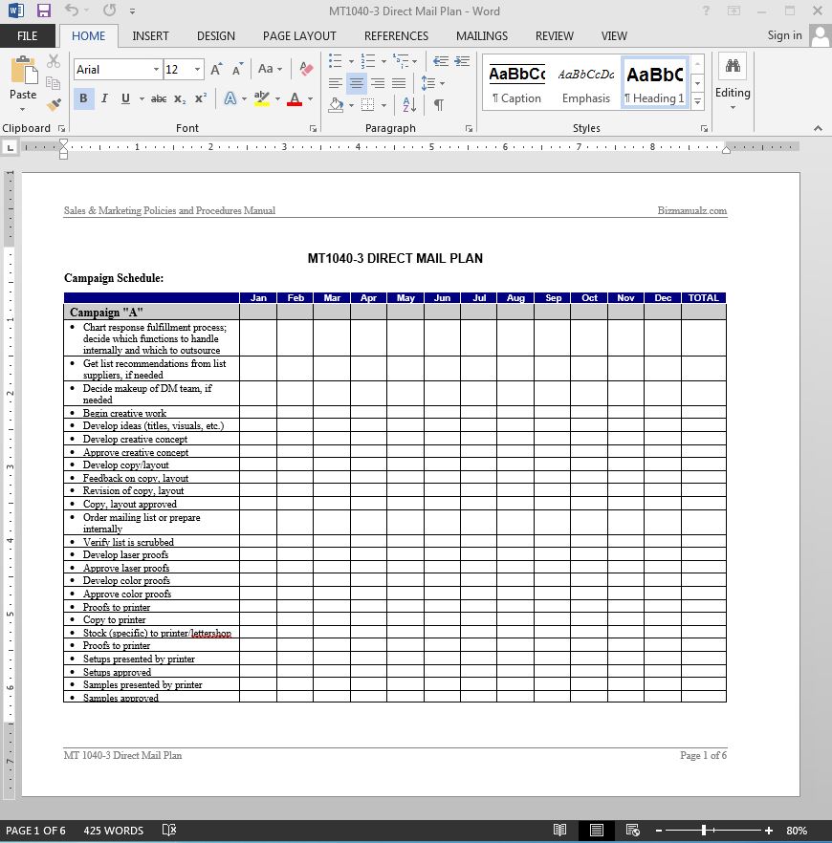Expand the Styles gallery more button

coord(697,101)
